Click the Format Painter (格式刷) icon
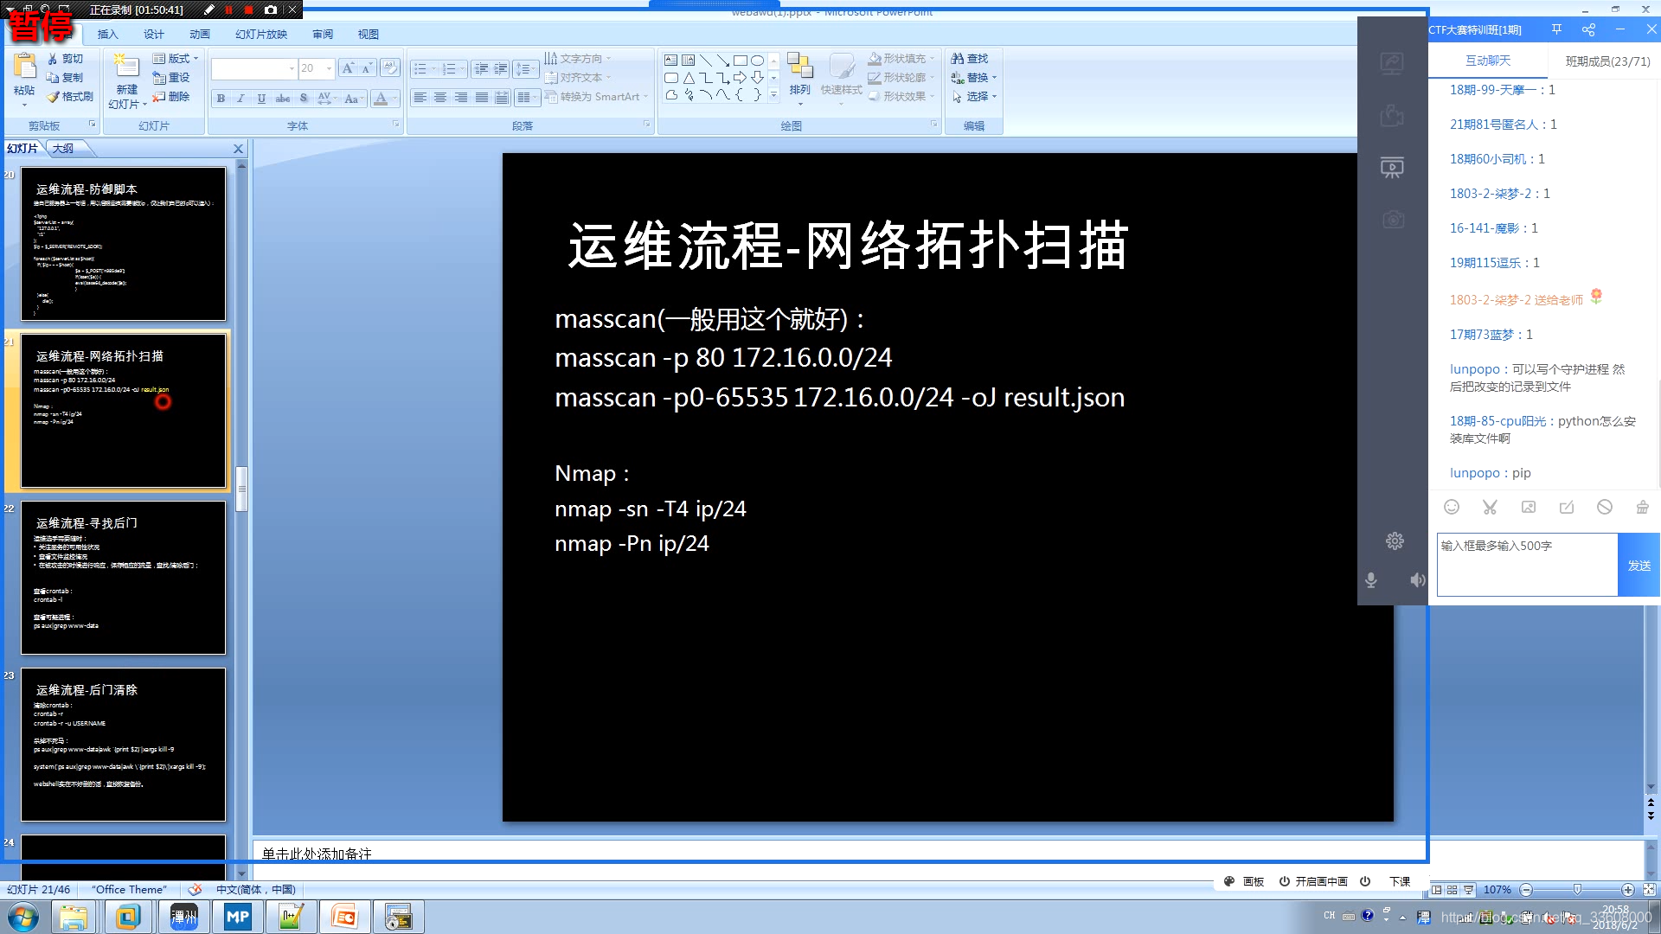This screenshot has width=1661, height=934. click(x=55, y=97)
